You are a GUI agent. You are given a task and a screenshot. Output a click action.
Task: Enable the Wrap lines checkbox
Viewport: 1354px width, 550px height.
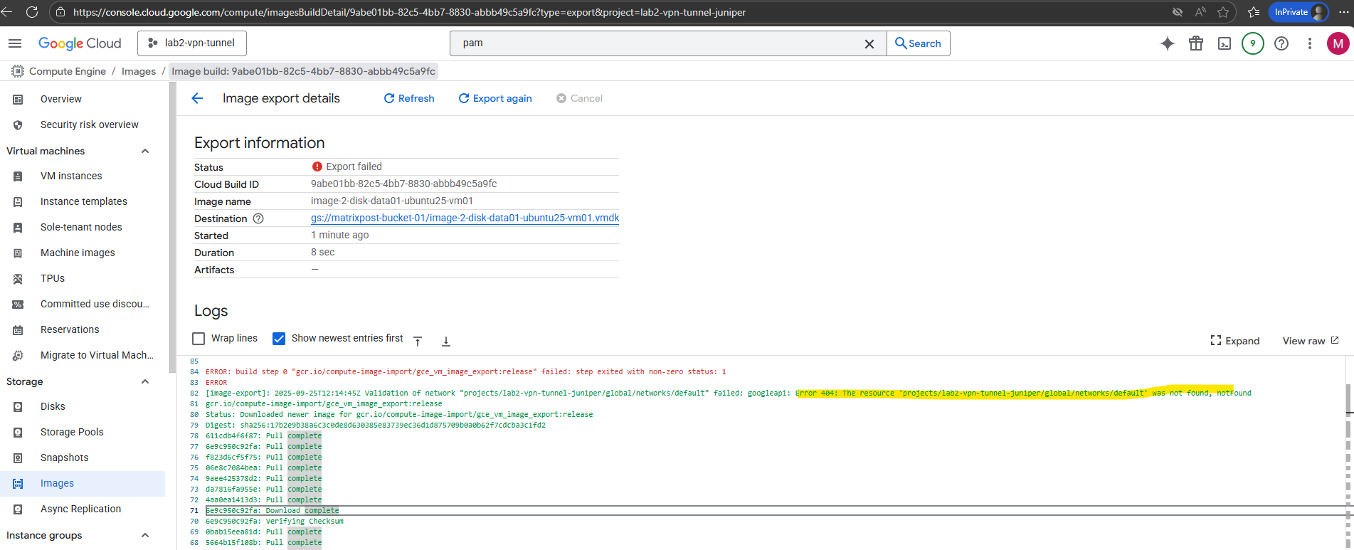coord(199,339)
